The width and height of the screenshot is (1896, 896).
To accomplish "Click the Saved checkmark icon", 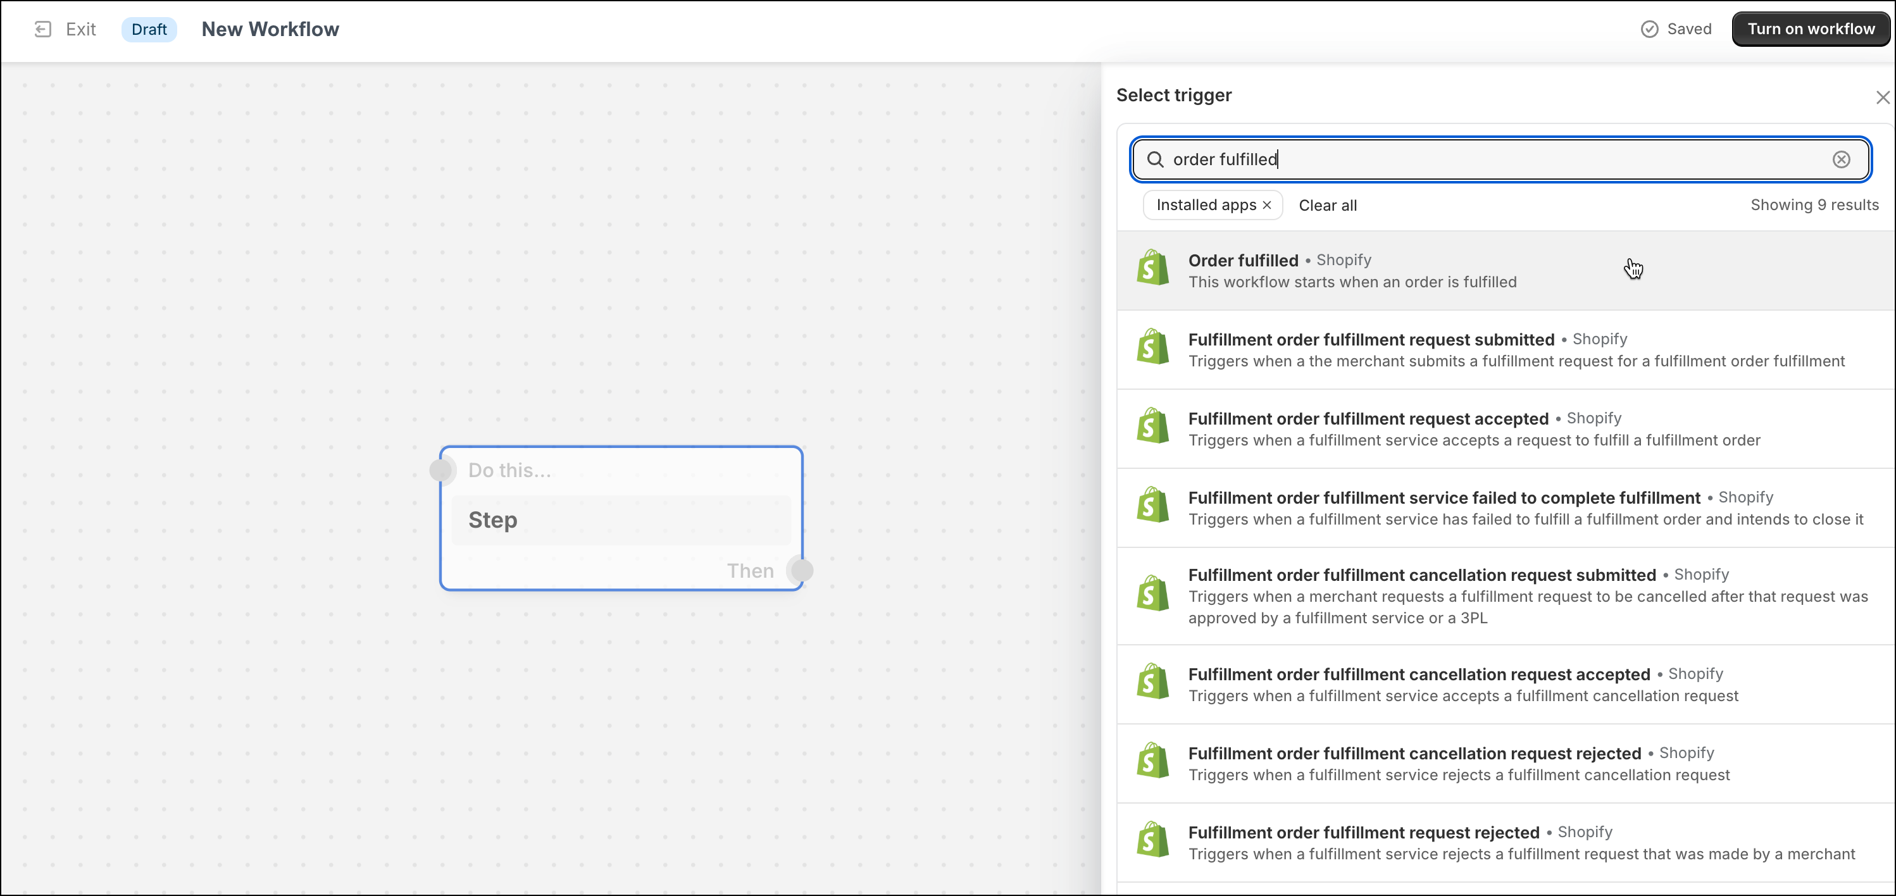I will [x=1649, y=30].
